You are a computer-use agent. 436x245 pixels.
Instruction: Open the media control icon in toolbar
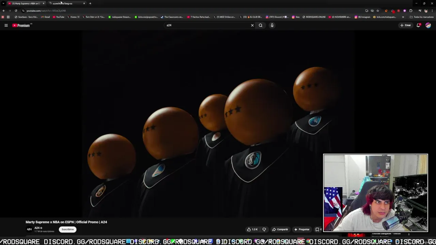pyautogui.click(x=420, y=11)
